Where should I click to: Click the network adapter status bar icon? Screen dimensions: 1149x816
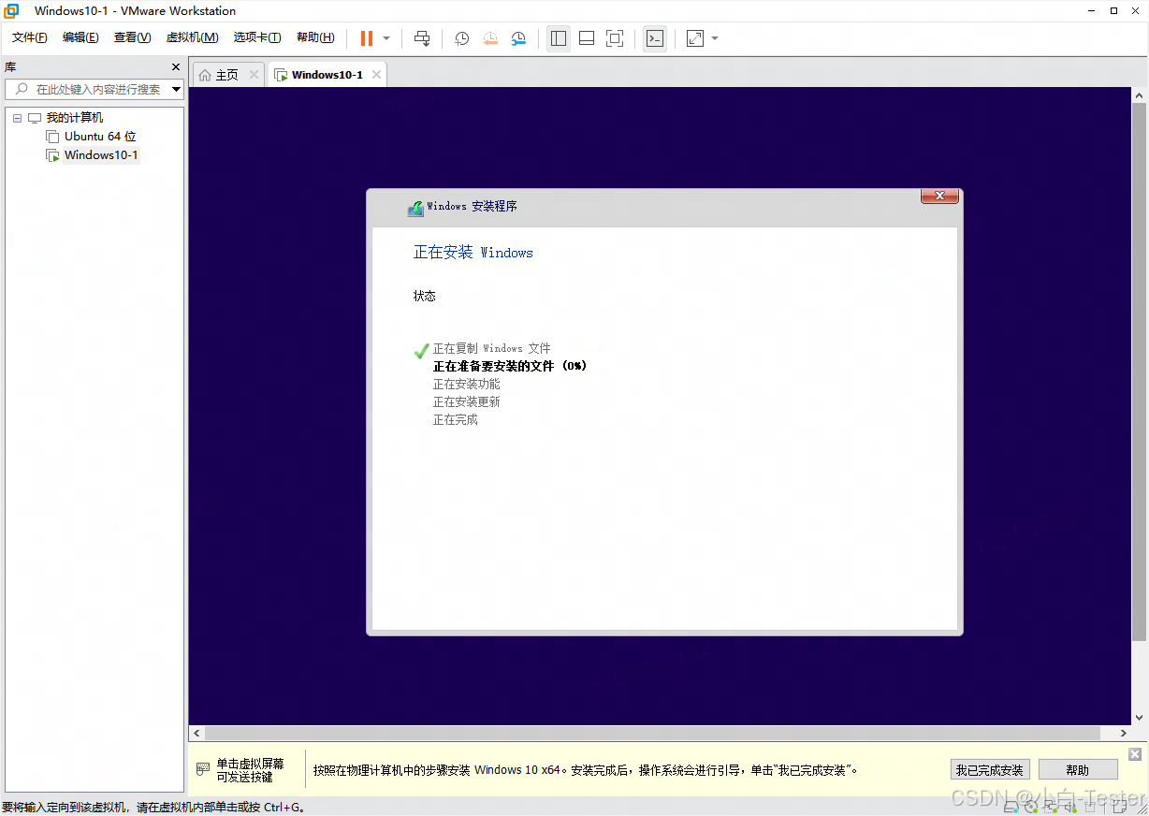coord(1051,807)
